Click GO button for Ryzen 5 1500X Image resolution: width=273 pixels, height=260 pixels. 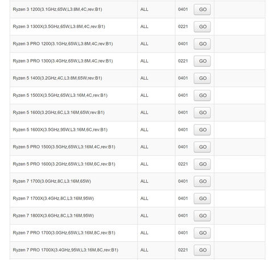202,96
